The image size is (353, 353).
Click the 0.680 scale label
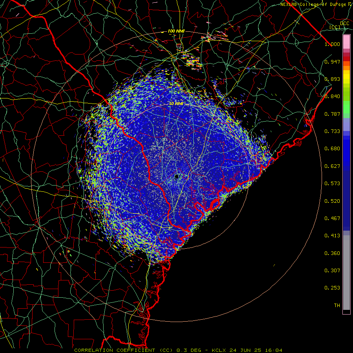[x=332, y=149]
